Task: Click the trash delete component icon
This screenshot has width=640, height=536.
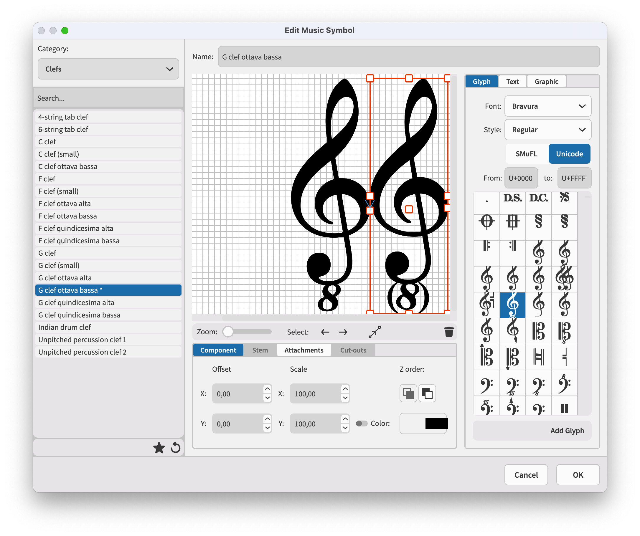Action: pos(448,332)
